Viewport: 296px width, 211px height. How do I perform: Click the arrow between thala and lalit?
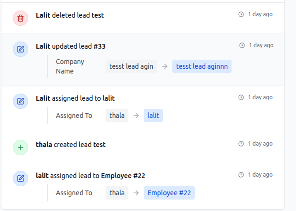click(x=136, y=116)
